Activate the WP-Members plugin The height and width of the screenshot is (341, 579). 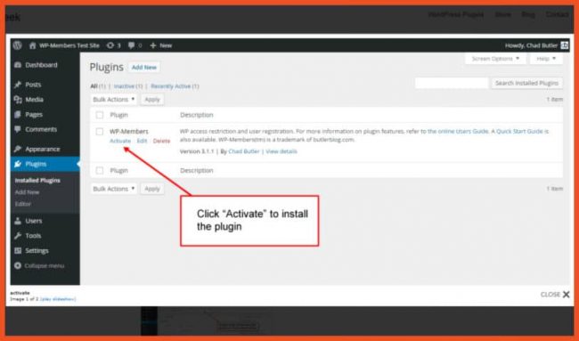point(120,141)
